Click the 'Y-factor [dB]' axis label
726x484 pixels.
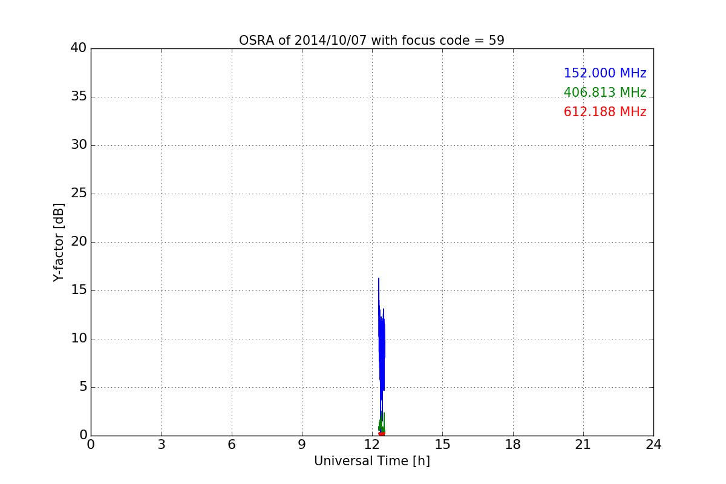[59, 242]
